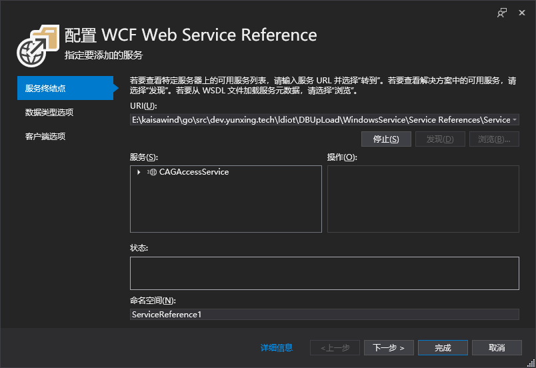Viewport: 536px width, 368px height.
Task: Click inside the 状态 status box
Action: pos(325,273)
